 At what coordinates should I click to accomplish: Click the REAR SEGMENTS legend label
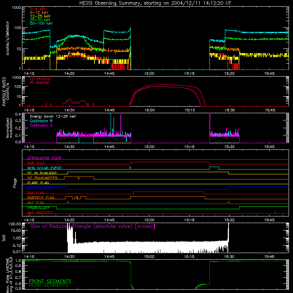49,285
